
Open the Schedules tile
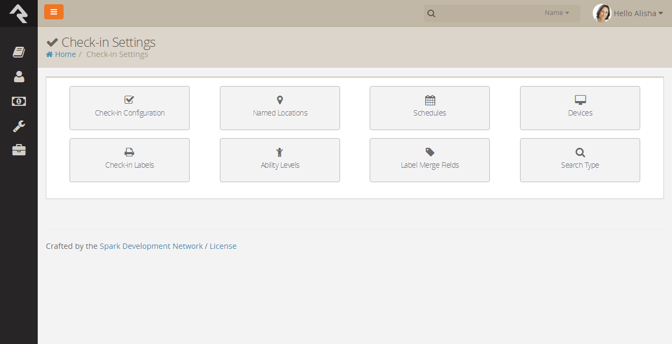point(429,108)
